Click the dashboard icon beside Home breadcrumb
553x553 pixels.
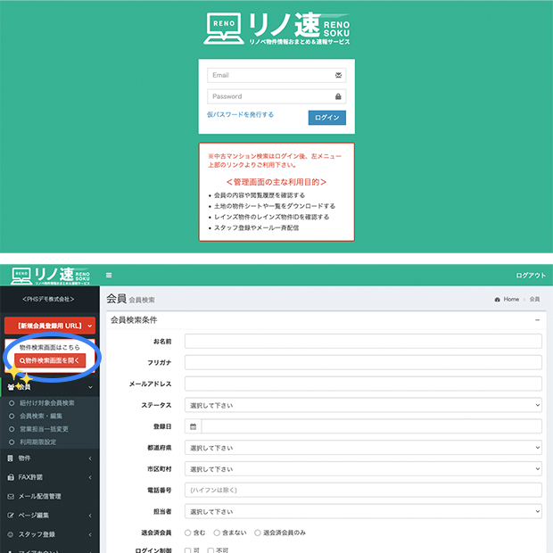pyautogui.click(x=498, y=300)
